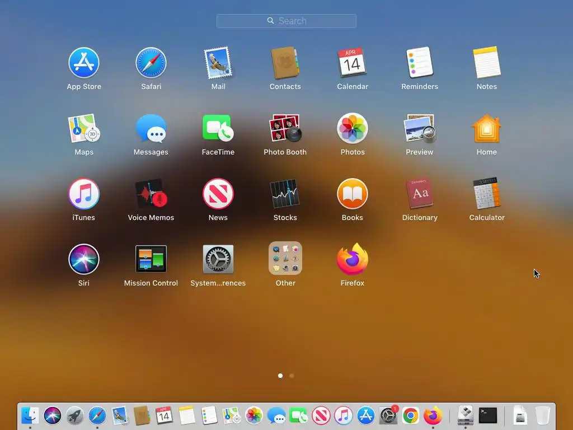Launch Firefox from the Launchpad grid
573x430 pixels.
[353, 259]
